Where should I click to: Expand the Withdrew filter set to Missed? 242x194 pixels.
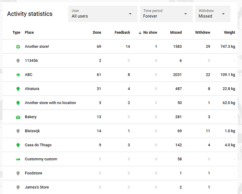(213, 14)
